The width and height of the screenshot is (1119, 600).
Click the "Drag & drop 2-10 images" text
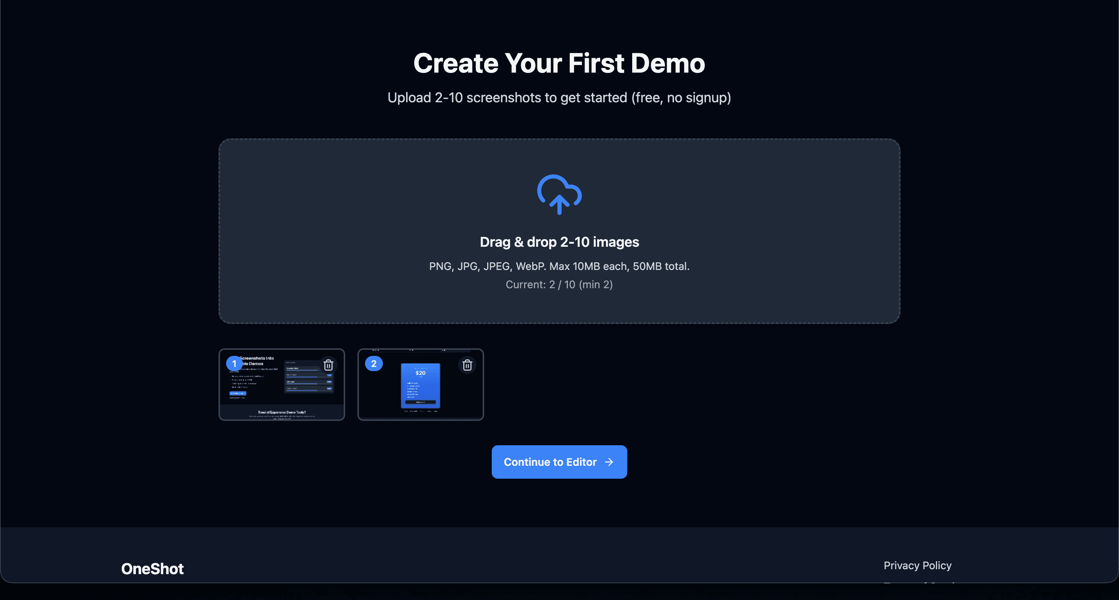[x=559, y=242]
